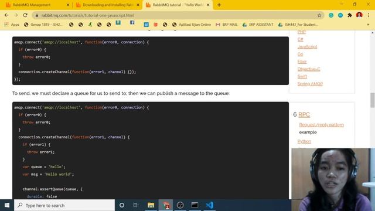The width and height of the screenshot is (375, 211).
Task: Reload the RabbitMQ tutorial page
Action: (25, 15)
